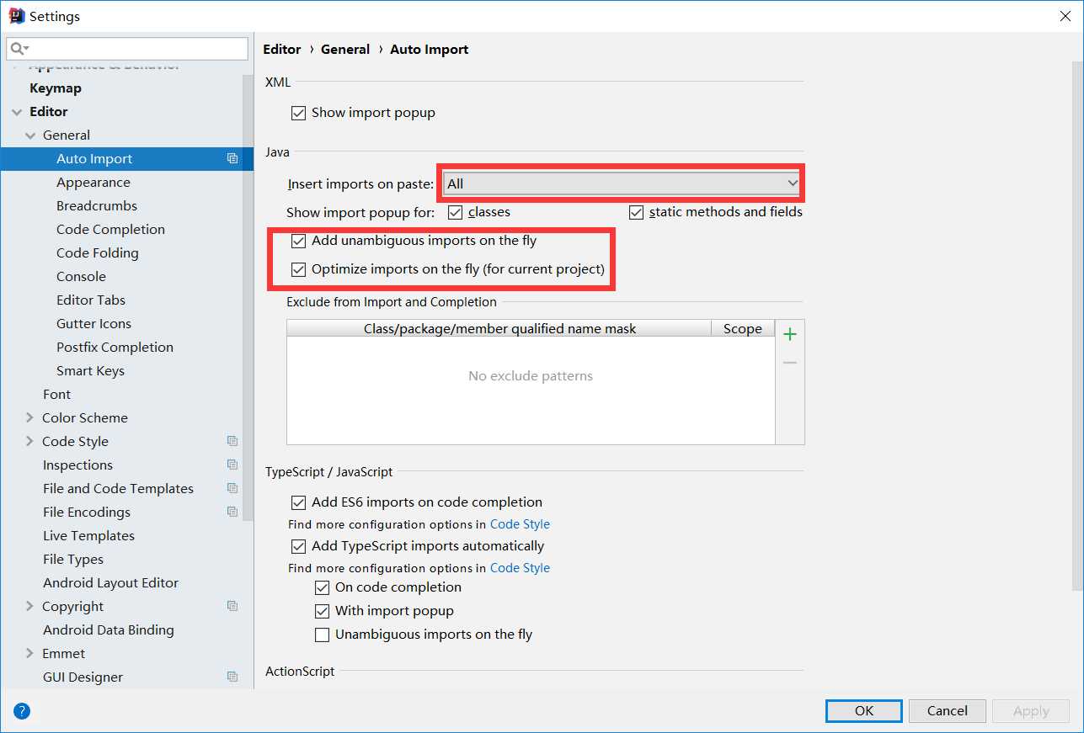Screen dimensions: 1084x733
Task: Click Editor in the breadcrumb path
Action: point(282,49)
